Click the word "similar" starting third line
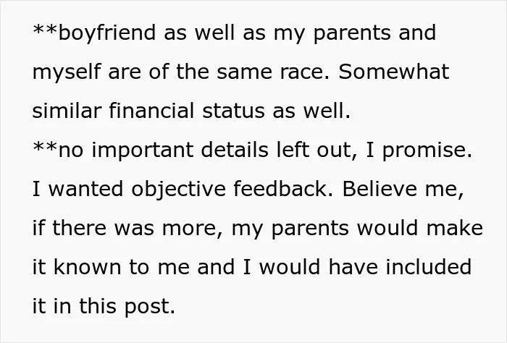This screenshot has width=507, height=343. 67,111
